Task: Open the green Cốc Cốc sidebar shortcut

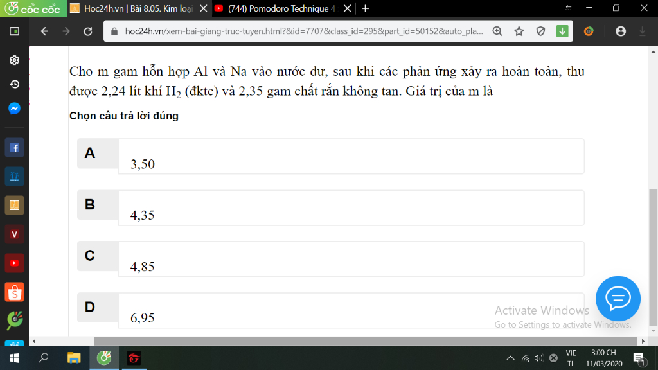Action: click(x=15, y=321)
